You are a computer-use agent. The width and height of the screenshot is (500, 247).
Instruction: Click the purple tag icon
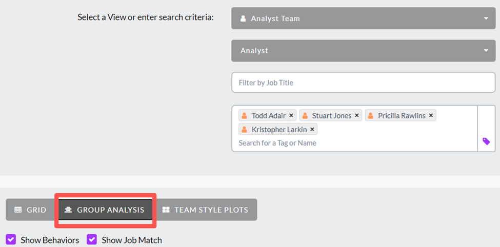tap(486, 141)
